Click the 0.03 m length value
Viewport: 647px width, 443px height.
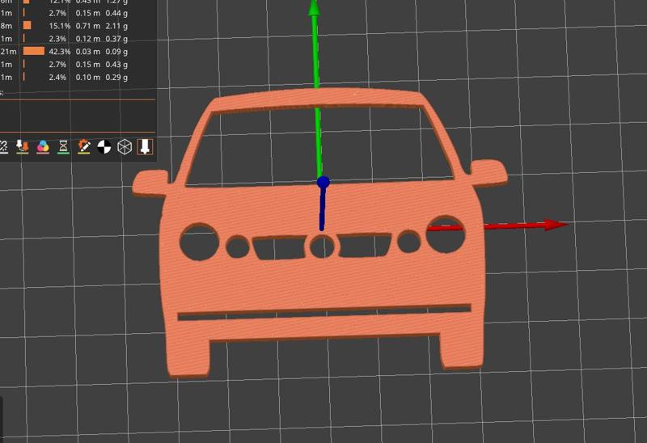pos(88,52)
